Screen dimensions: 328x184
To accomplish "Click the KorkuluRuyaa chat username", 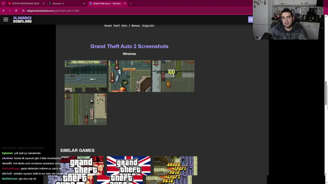I will click(x=11, y=168).
